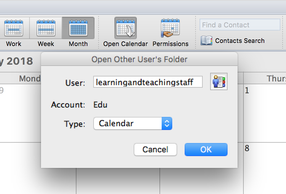The width and height of the screenshot is (286, 194).
Task: Open the Permissions calendar icon
Action: coord(170,28)
